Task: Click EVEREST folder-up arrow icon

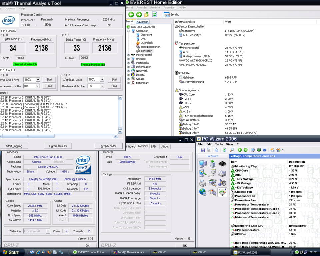Action: pyautogui.click(x=147, y=15)
